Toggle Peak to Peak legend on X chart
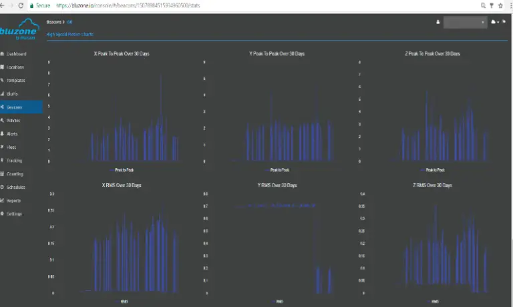Viewport: 513px width, 307px height. [x=122, y=170]
